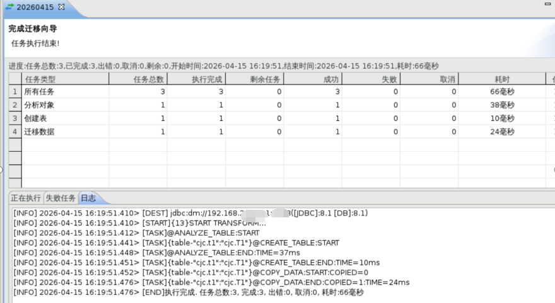Screen dimensions: 555x303
Task: Select row number 2 header
Action: [x=15, y=105]
